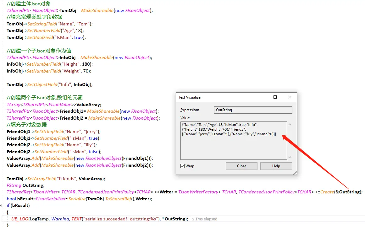
Task: Click the comment //填充子对象数据
Action: (x=26, y=125)
